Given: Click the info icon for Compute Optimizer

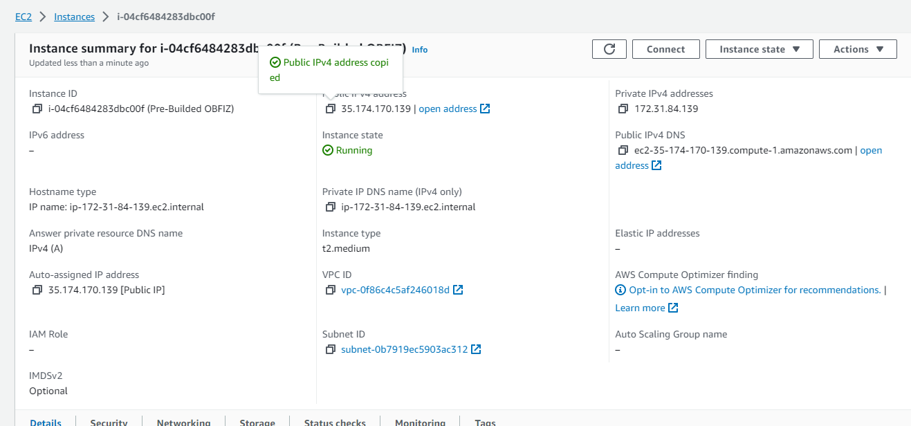Looking at the screenshot, I should pyautogui.click(x=620, y=290).
